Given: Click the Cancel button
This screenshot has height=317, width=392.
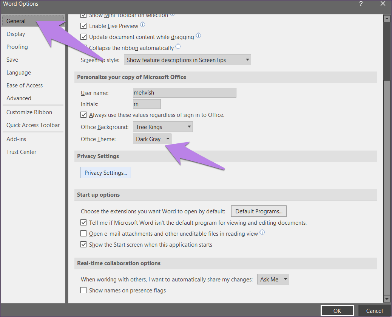Looking at the screenshot, I should pos(374,311).
